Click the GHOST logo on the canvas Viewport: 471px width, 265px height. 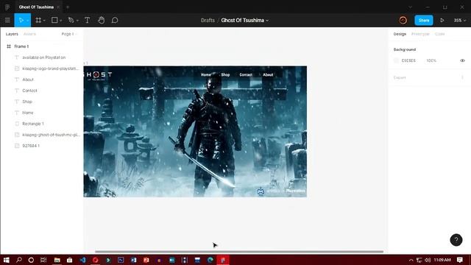click(99, 75)
